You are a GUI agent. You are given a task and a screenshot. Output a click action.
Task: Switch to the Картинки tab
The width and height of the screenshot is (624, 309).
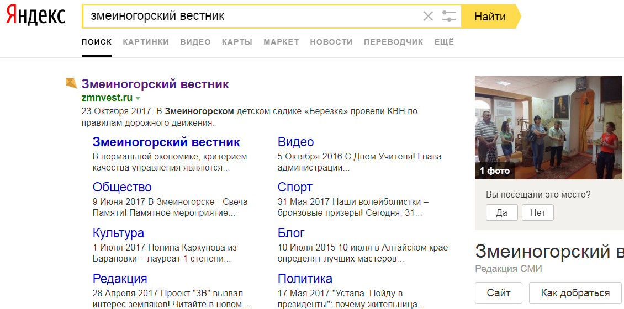(x=146, y=42)
